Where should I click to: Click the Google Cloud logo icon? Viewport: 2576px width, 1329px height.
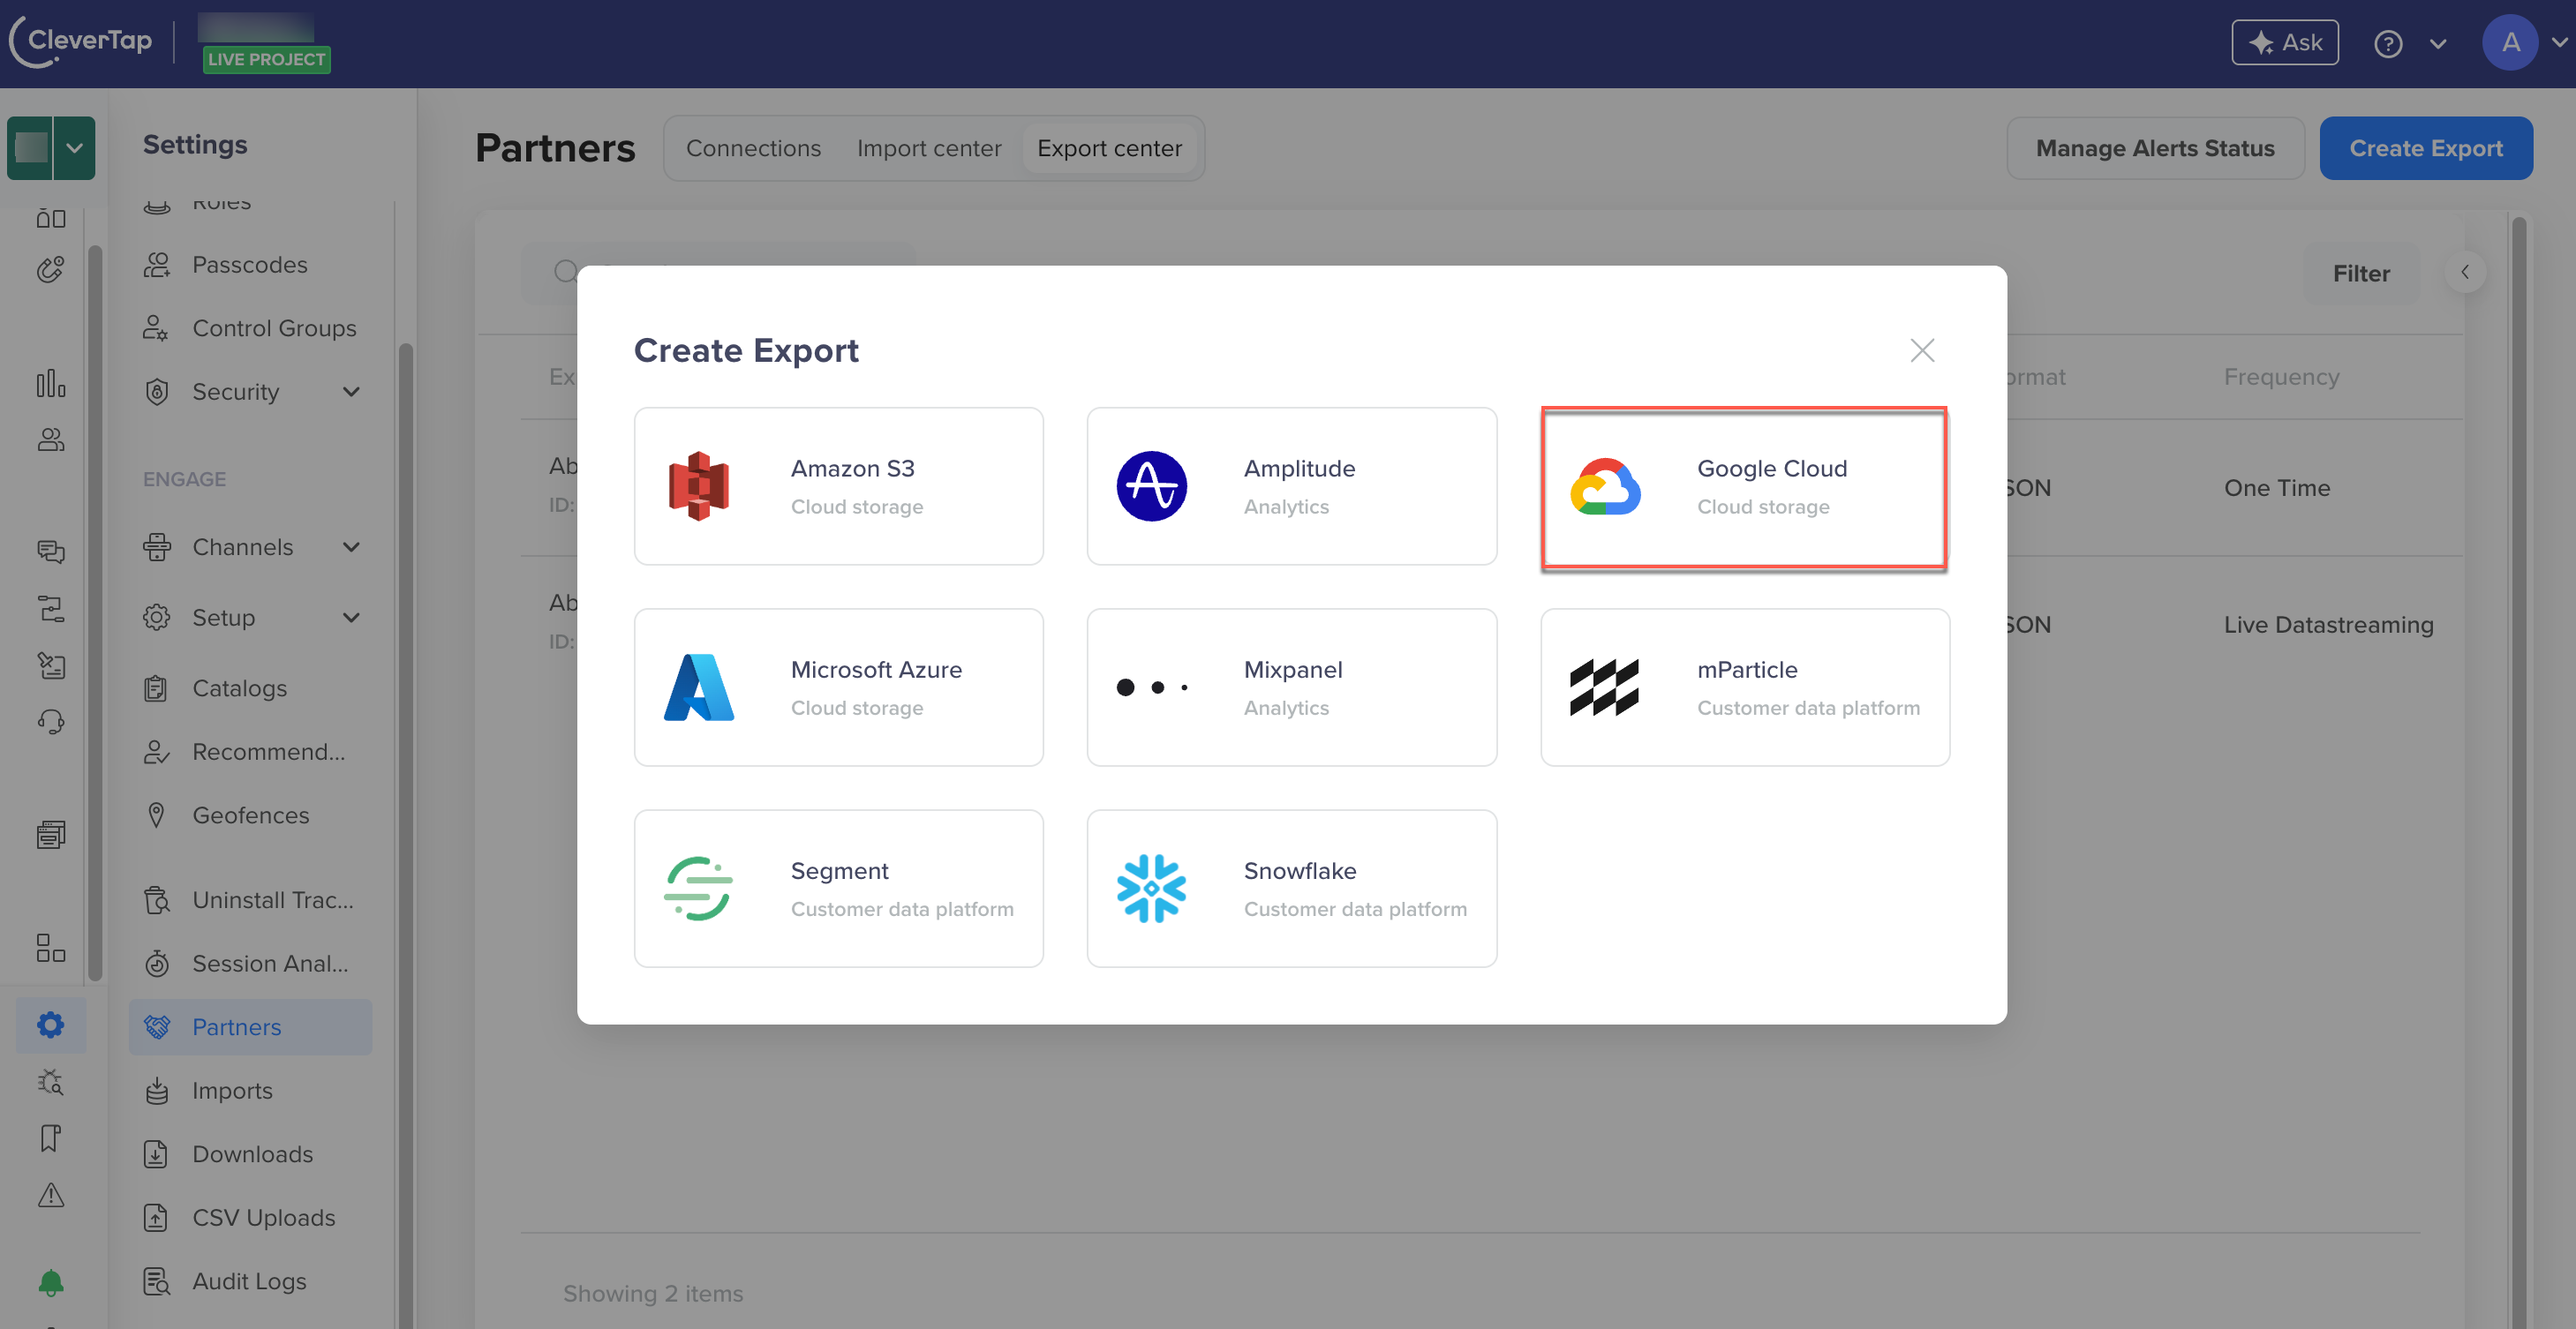coord(1605,487)
